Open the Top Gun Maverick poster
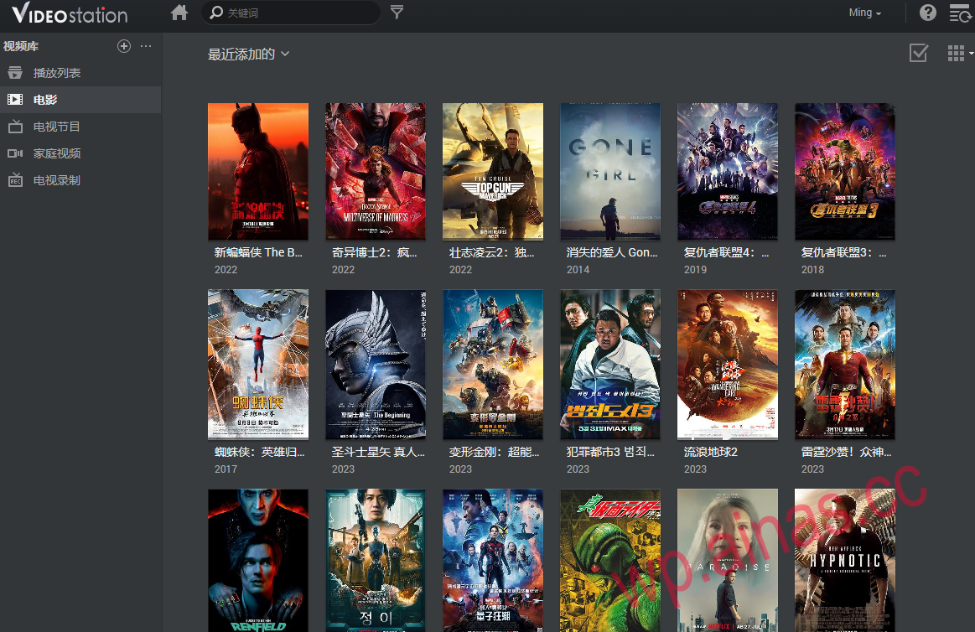The image size is (975, 632). pos(492,172)
